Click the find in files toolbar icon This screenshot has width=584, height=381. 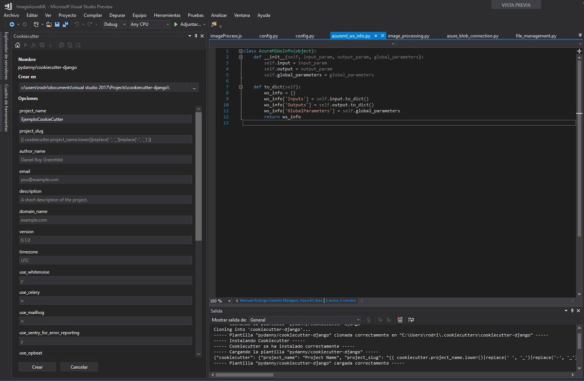point(214,24)
